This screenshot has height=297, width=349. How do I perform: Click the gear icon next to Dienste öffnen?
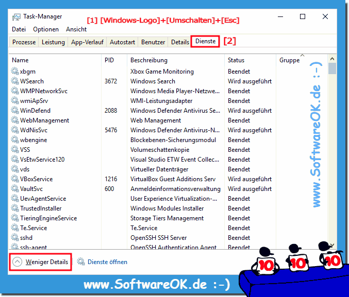81,261
